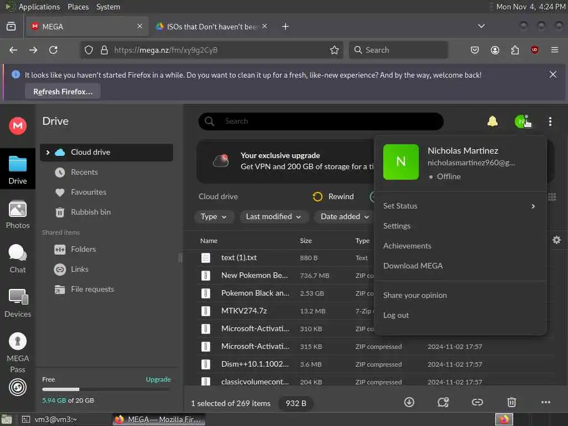Go back in the browser

click(13, 50)
